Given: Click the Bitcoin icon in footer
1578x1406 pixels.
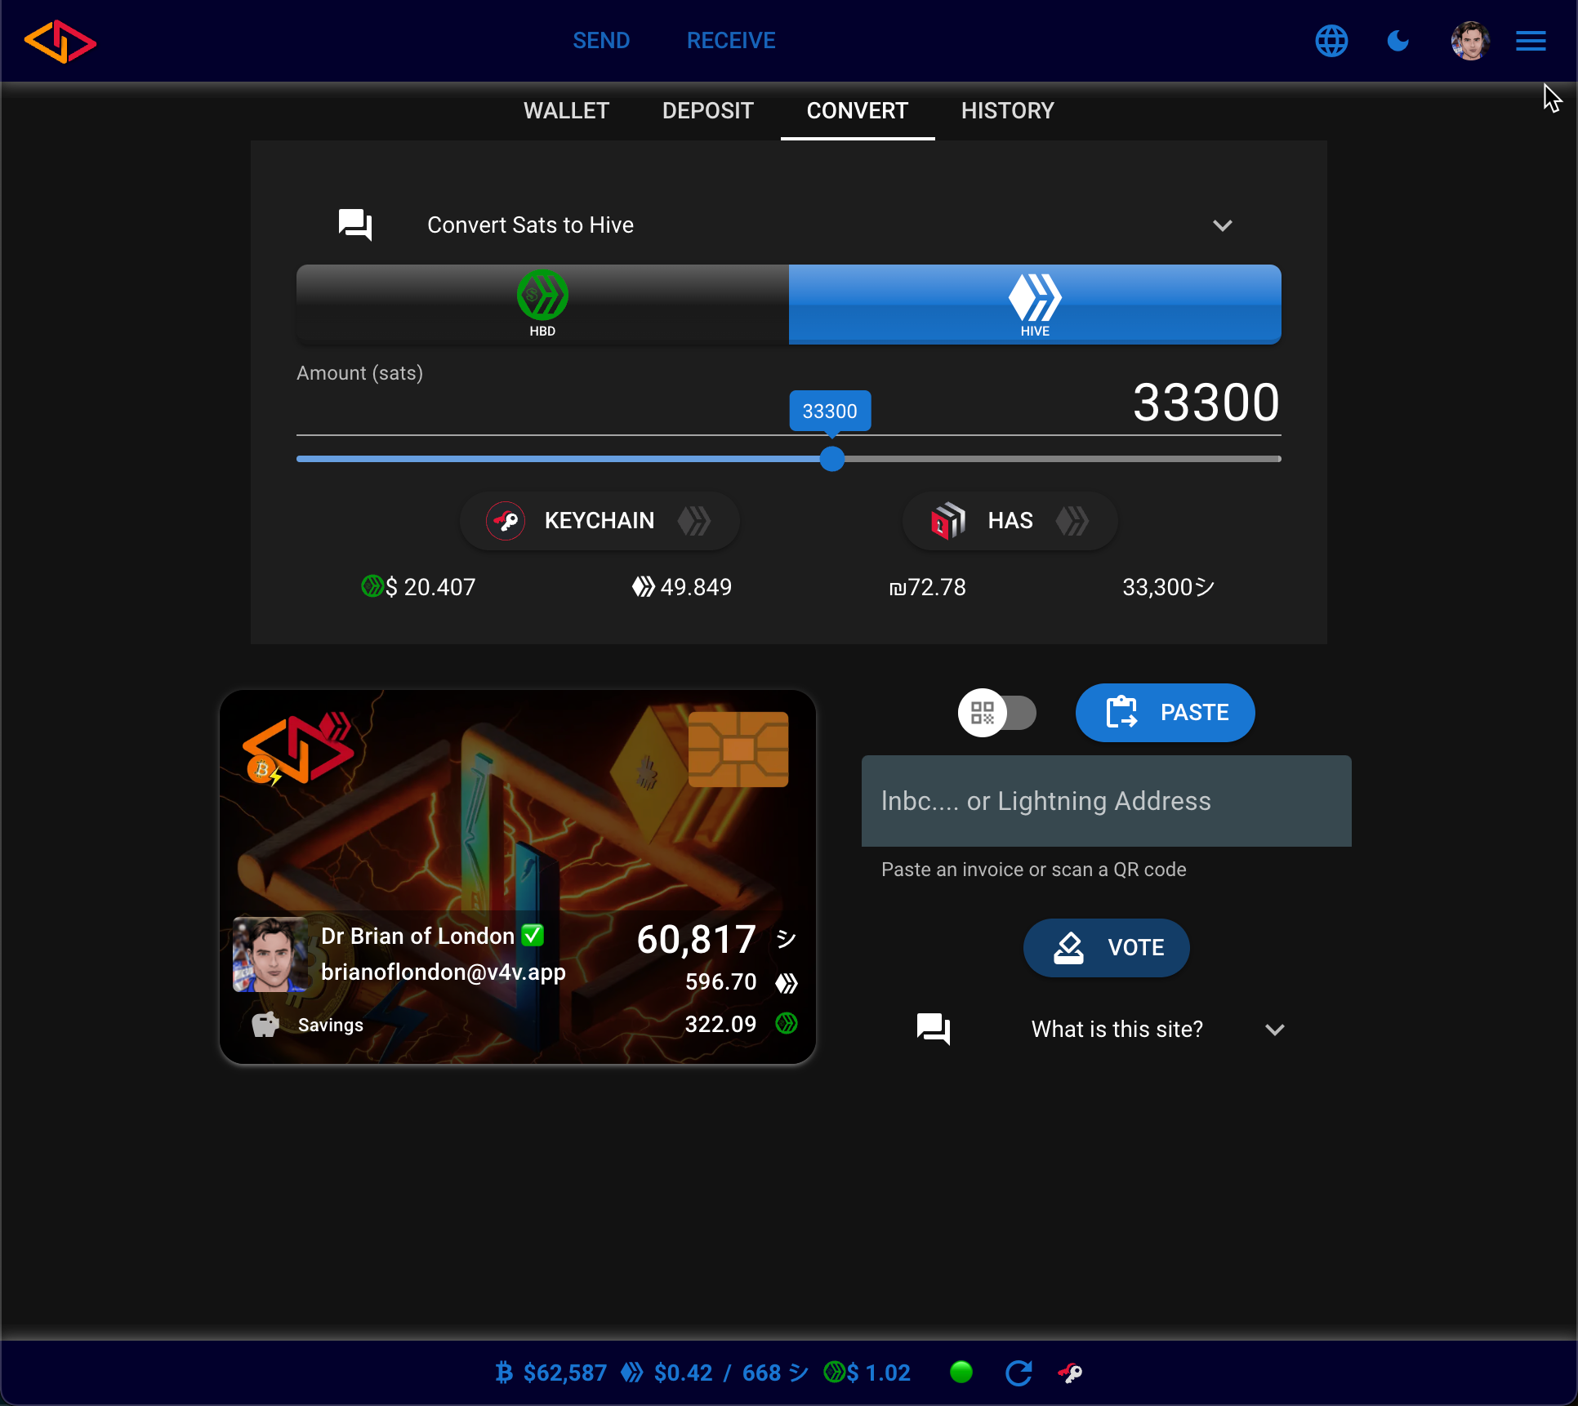Looking at the screenshot, I should [504, 1373].
